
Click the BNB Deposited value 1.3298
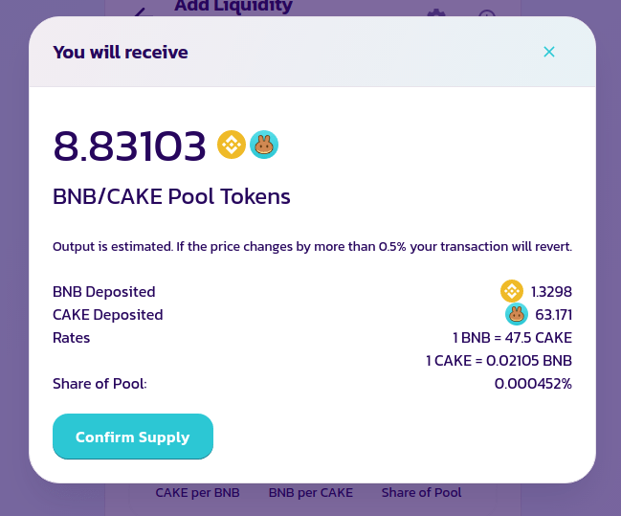point(551,292)
